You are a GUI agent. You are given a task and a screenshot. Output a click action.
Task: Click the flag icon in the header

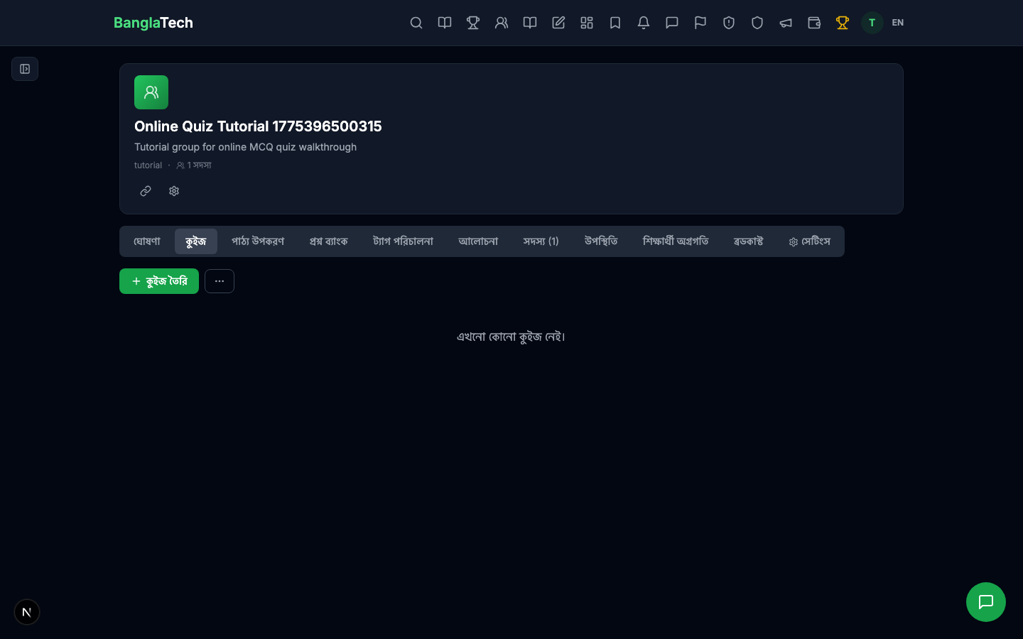700,23
